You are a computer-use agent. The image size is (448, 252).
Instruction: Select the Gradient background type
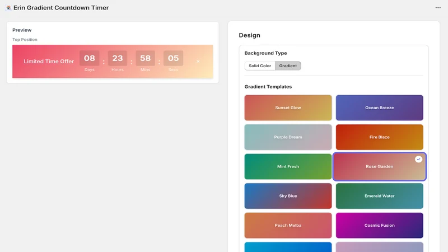(x=288, y=66)
